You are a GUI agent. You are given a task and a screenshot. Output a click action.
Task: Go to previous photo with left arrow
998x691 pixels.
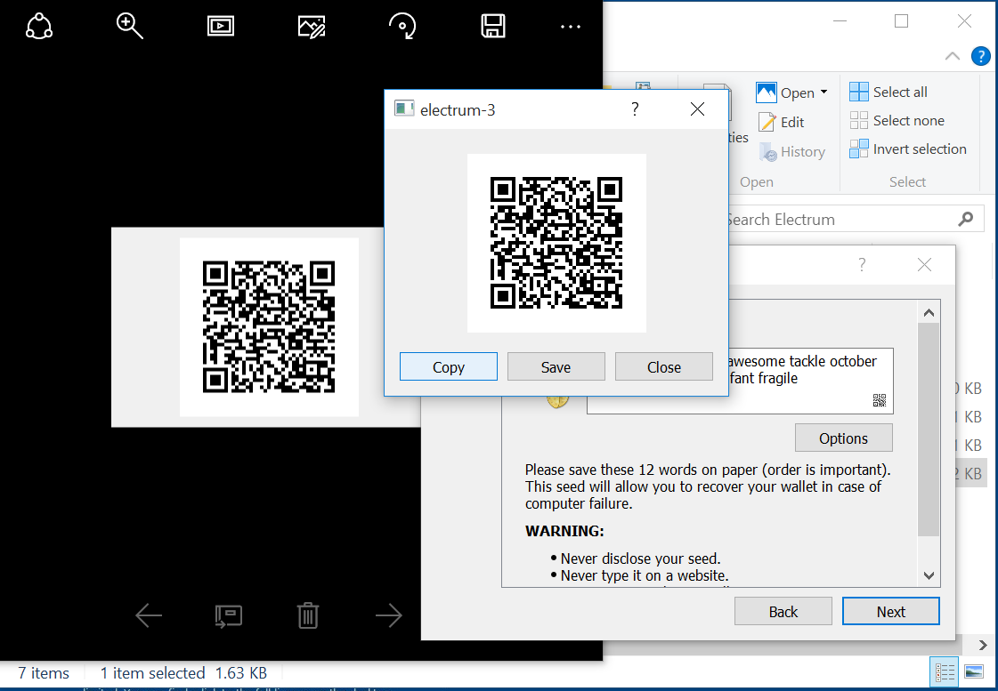click(149, 615)
